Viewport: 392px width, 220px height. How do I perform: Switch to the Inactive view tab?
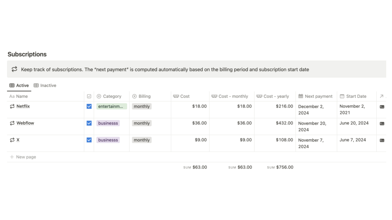coord(45,85)
